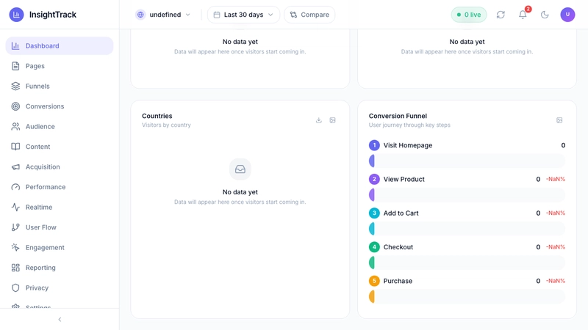Click the Privacy shield icon
Viewport: 588px width, 330px height.
click(x=15, y=288)
